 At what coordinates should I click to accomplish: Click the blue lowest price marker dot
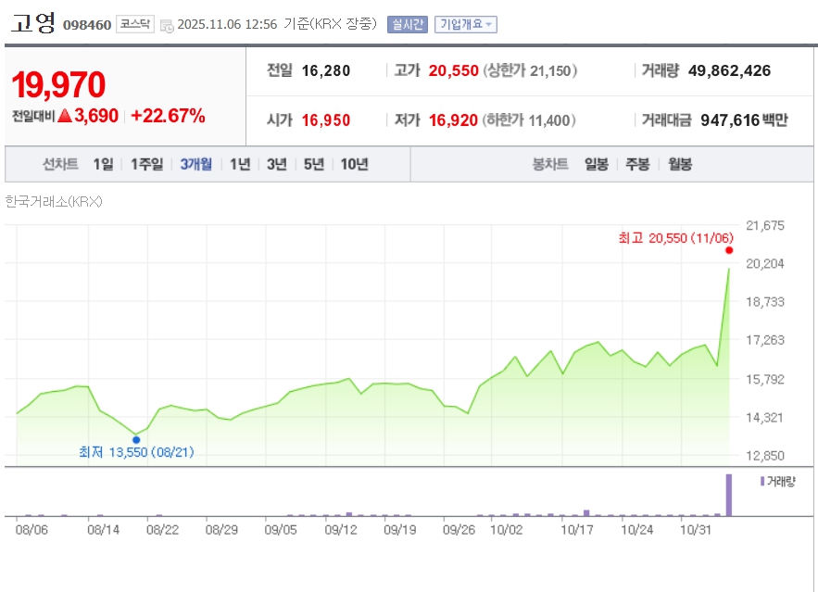(136, 439)
